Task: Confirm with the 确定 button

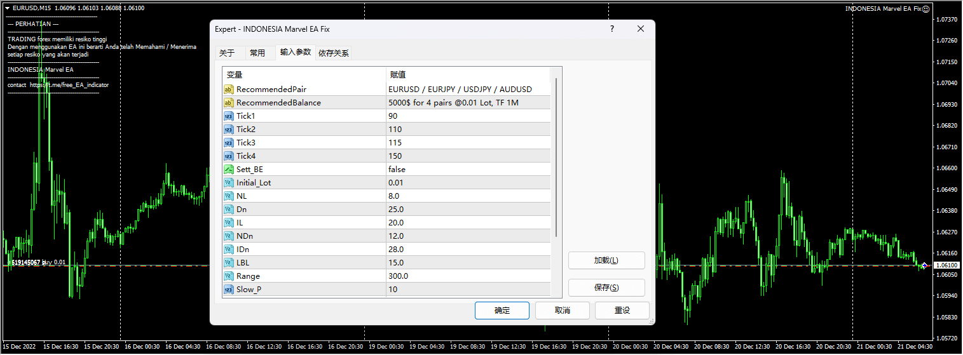Action: click(x=502, y=311)
